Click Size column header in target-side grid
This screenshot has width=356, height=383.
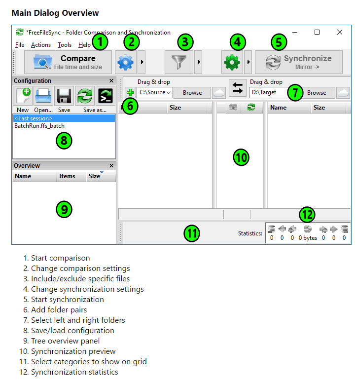pos(328,108)
